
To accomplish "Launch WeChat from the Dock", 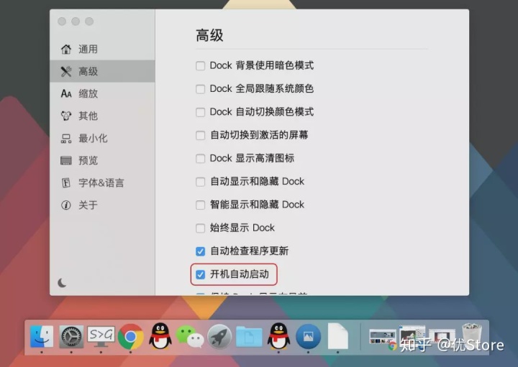I will (190, 337).
